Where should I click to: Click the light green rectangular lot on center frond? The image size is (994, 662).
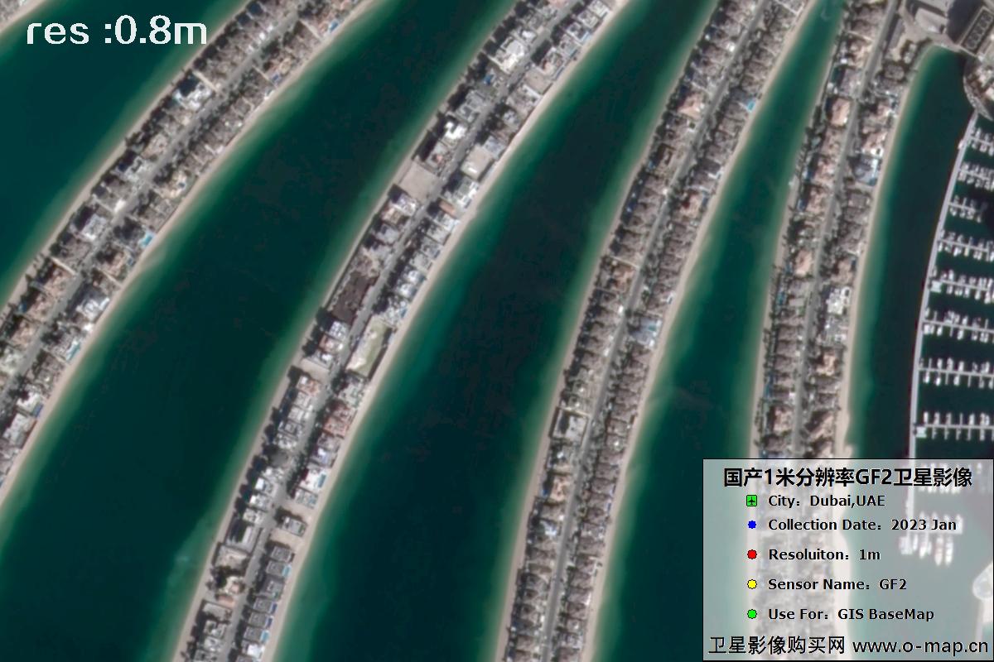tap(369, 346)
